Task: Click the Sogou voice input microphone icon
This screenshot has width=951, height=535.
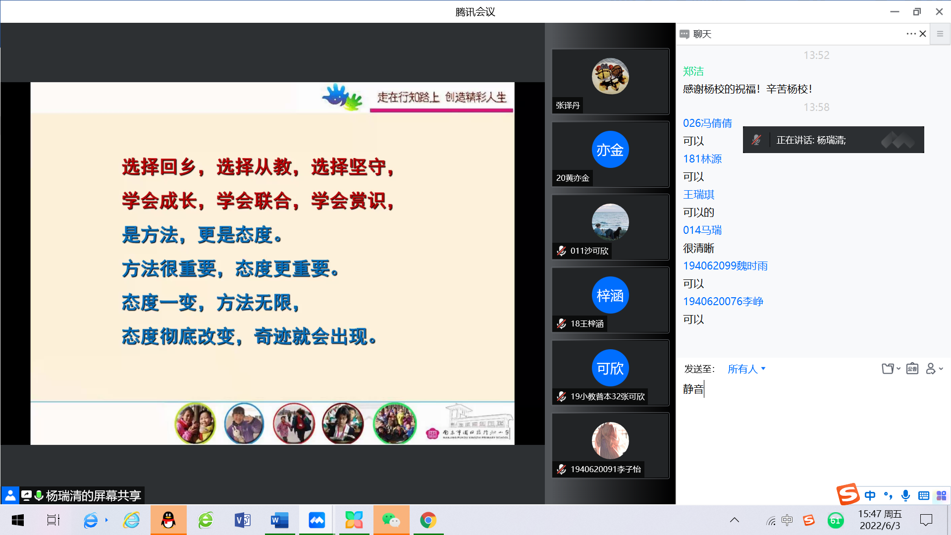Action: 905,495
